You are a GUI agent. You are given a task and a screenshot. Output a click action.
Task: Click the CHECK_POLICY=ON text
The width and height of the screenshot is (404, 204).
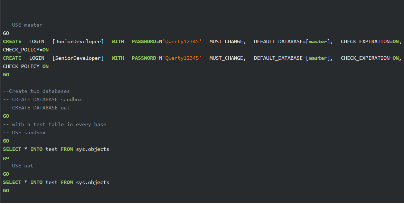click(x=26, y=49)
